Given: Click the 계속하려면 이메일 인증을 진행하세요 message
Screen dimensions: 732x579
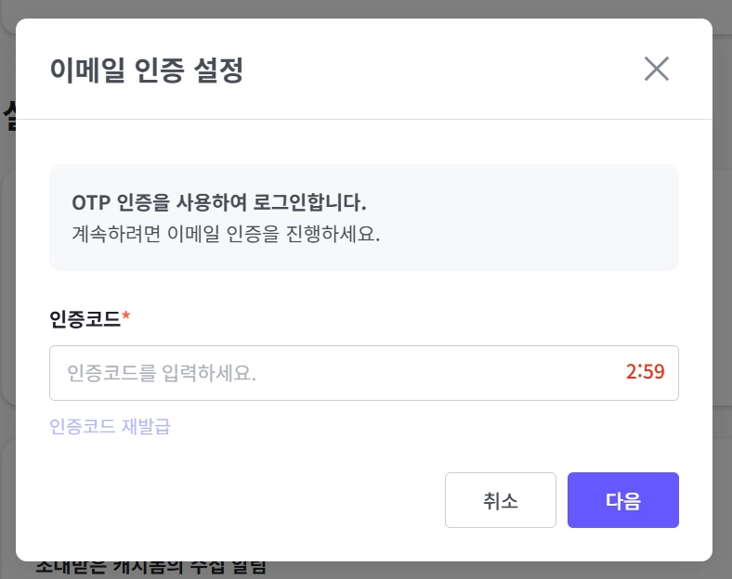Looking at the screenshot, I should pos(226,233).
